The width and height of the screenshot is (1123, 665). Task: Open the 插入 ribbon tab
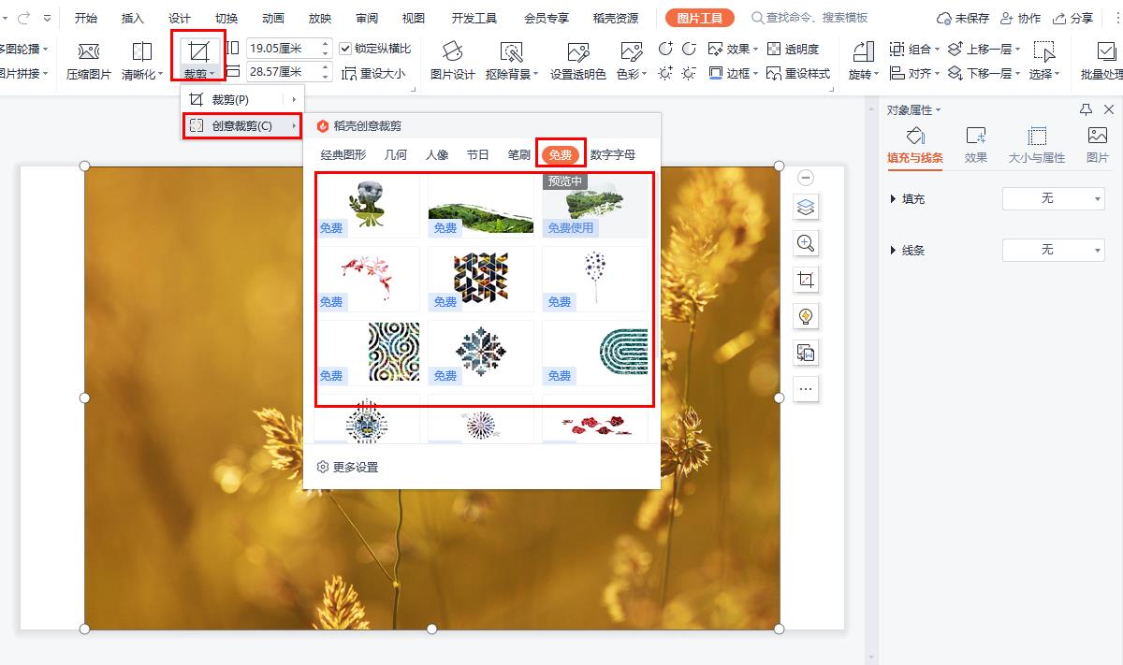click(133, 18)
